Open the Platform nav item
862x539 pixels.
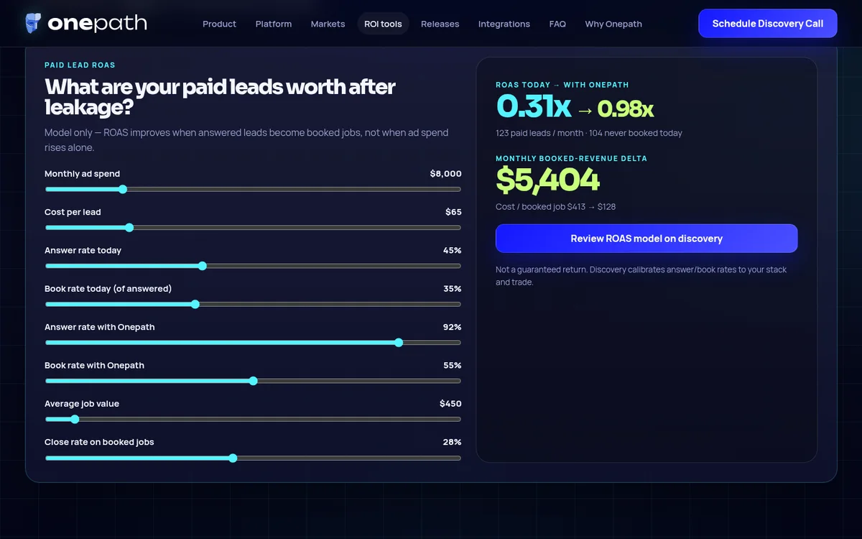[x=274, y=24]
